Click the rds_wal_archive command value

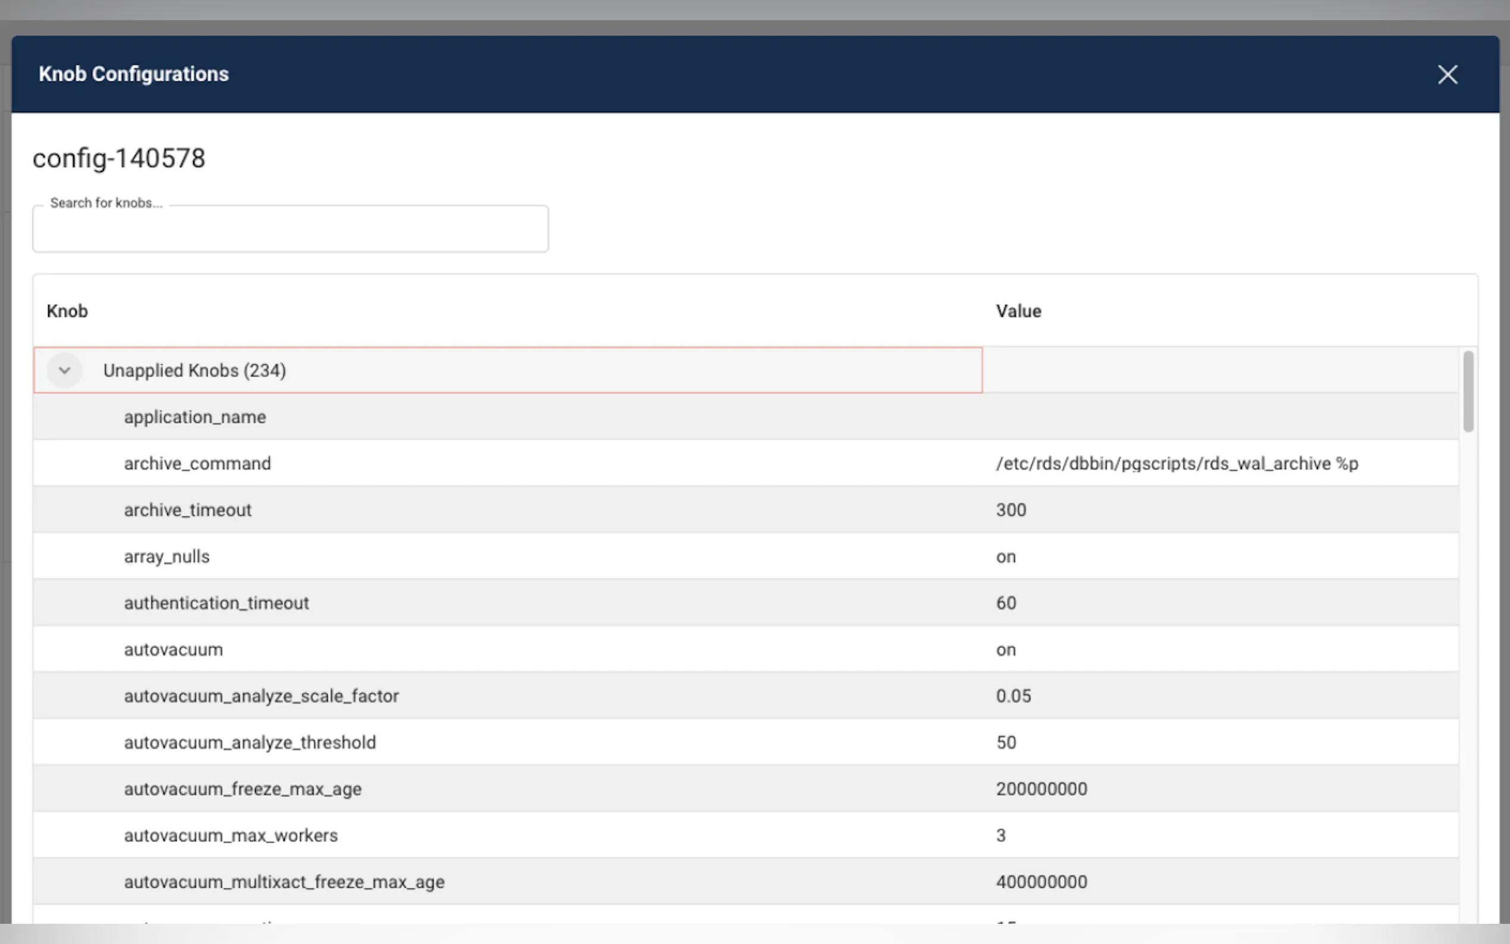point(1176,463)
